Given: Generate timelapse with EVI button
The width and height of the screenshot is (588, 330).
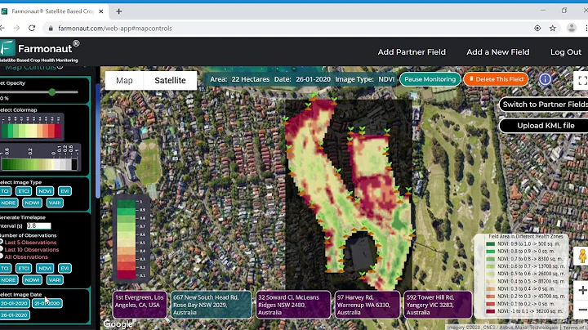Looking at the screenshot, I should click(65, 268).
